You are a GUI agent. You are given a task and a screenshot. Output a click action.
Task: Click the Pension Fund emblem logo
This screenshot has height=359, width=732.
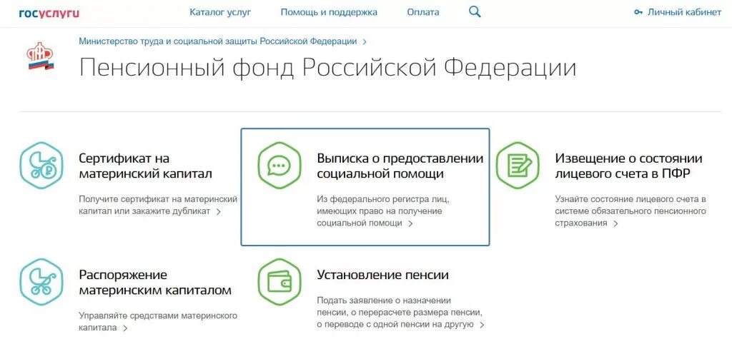tap(41, 57)
